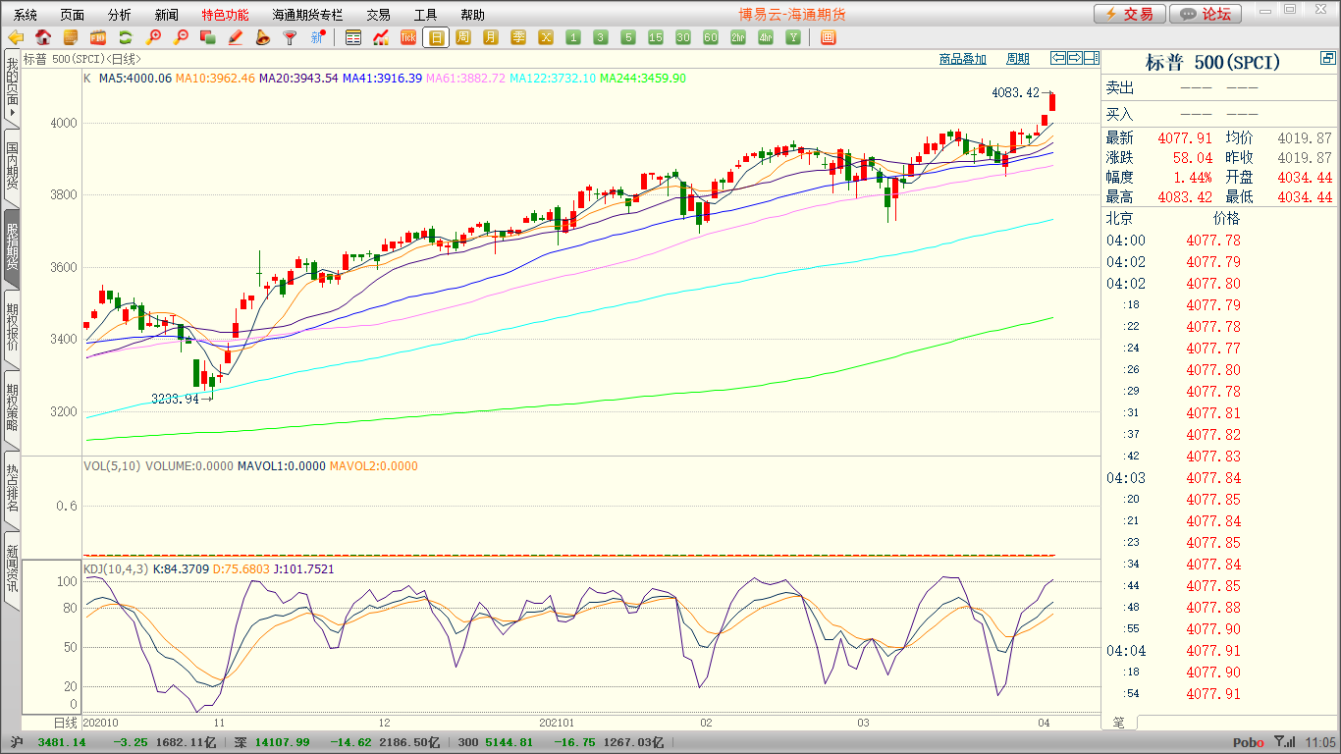Open 新闻 menu
Screen dimensions: 1341x754
point(167,15)
